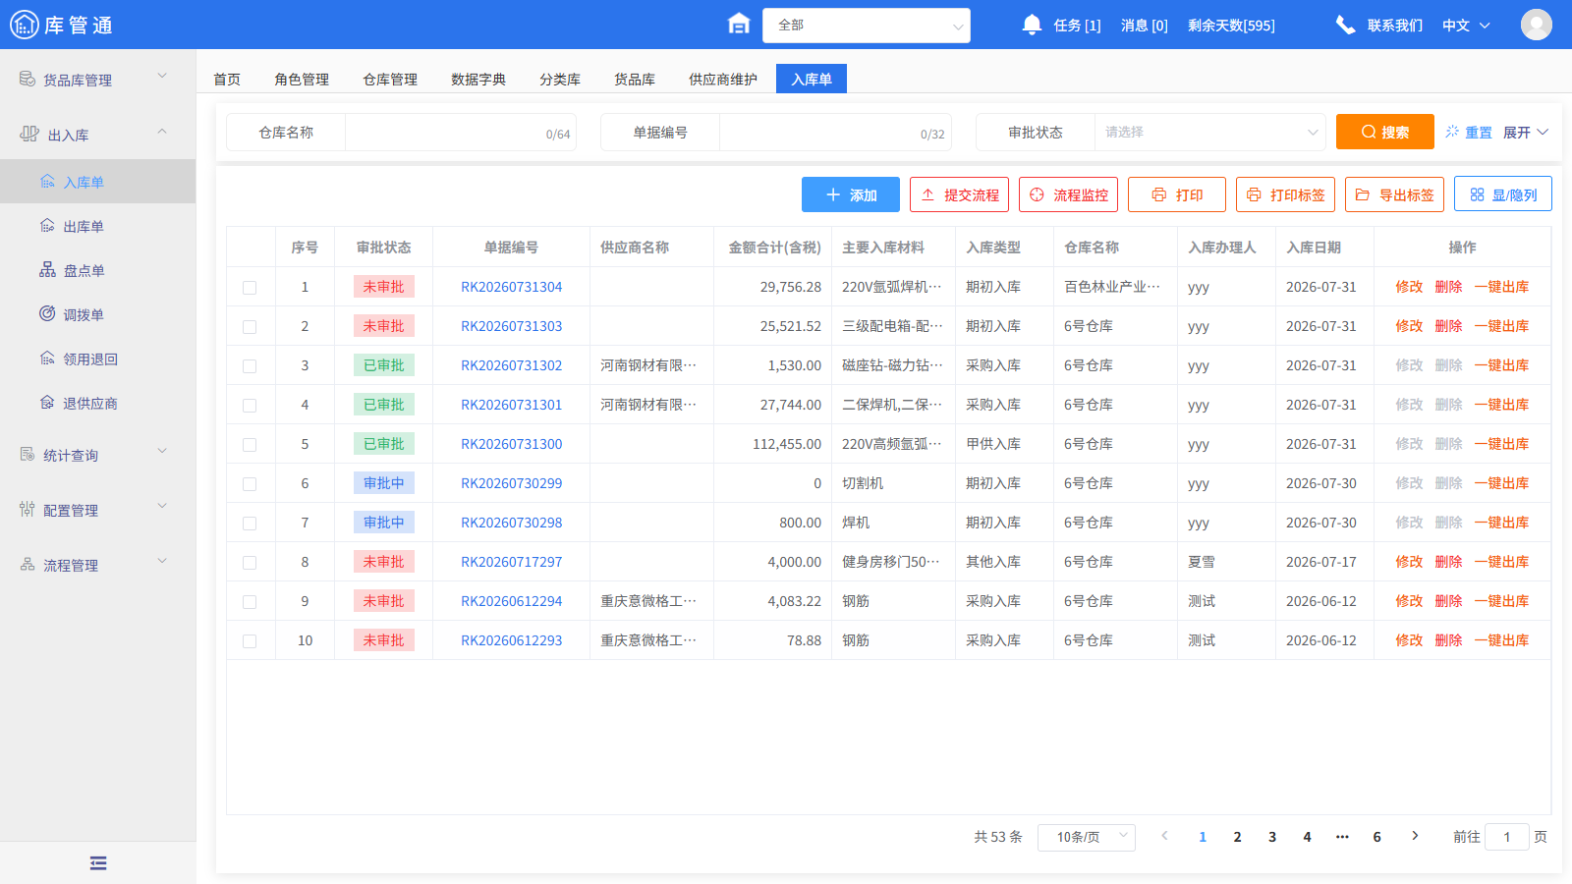Tick the checkbox for row RK20260731302

(250, 366)
